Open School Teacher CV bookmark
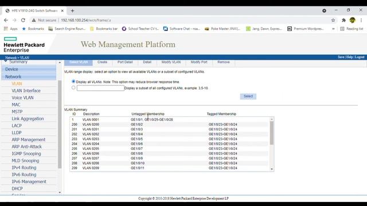The height and width of the screenshot is (206, 367). (x=140, y=29)
